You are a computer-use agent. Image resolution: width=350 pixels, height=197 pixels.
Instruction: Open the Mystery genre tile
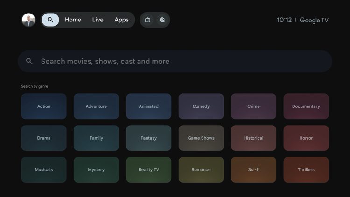point(96,170)
